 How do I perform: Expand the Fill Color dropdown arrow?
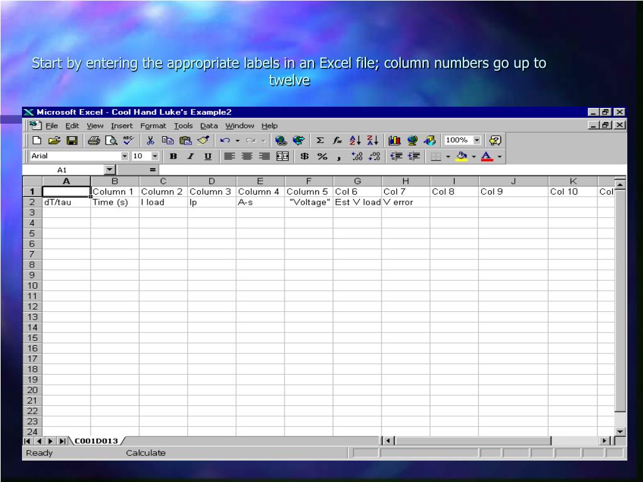pos(473,156)
